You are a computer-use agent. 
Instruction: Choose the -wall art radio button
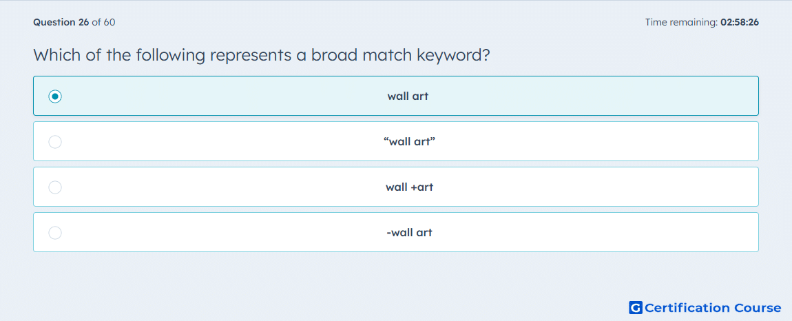(x=55, y=233)
